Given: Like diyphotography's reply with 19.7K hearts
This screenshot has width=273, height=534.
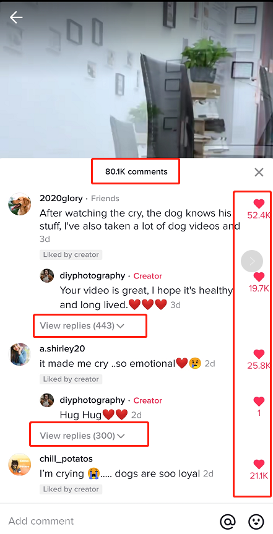Looking at the screenshot, I should pyautogui.click(x=259, y=277).
